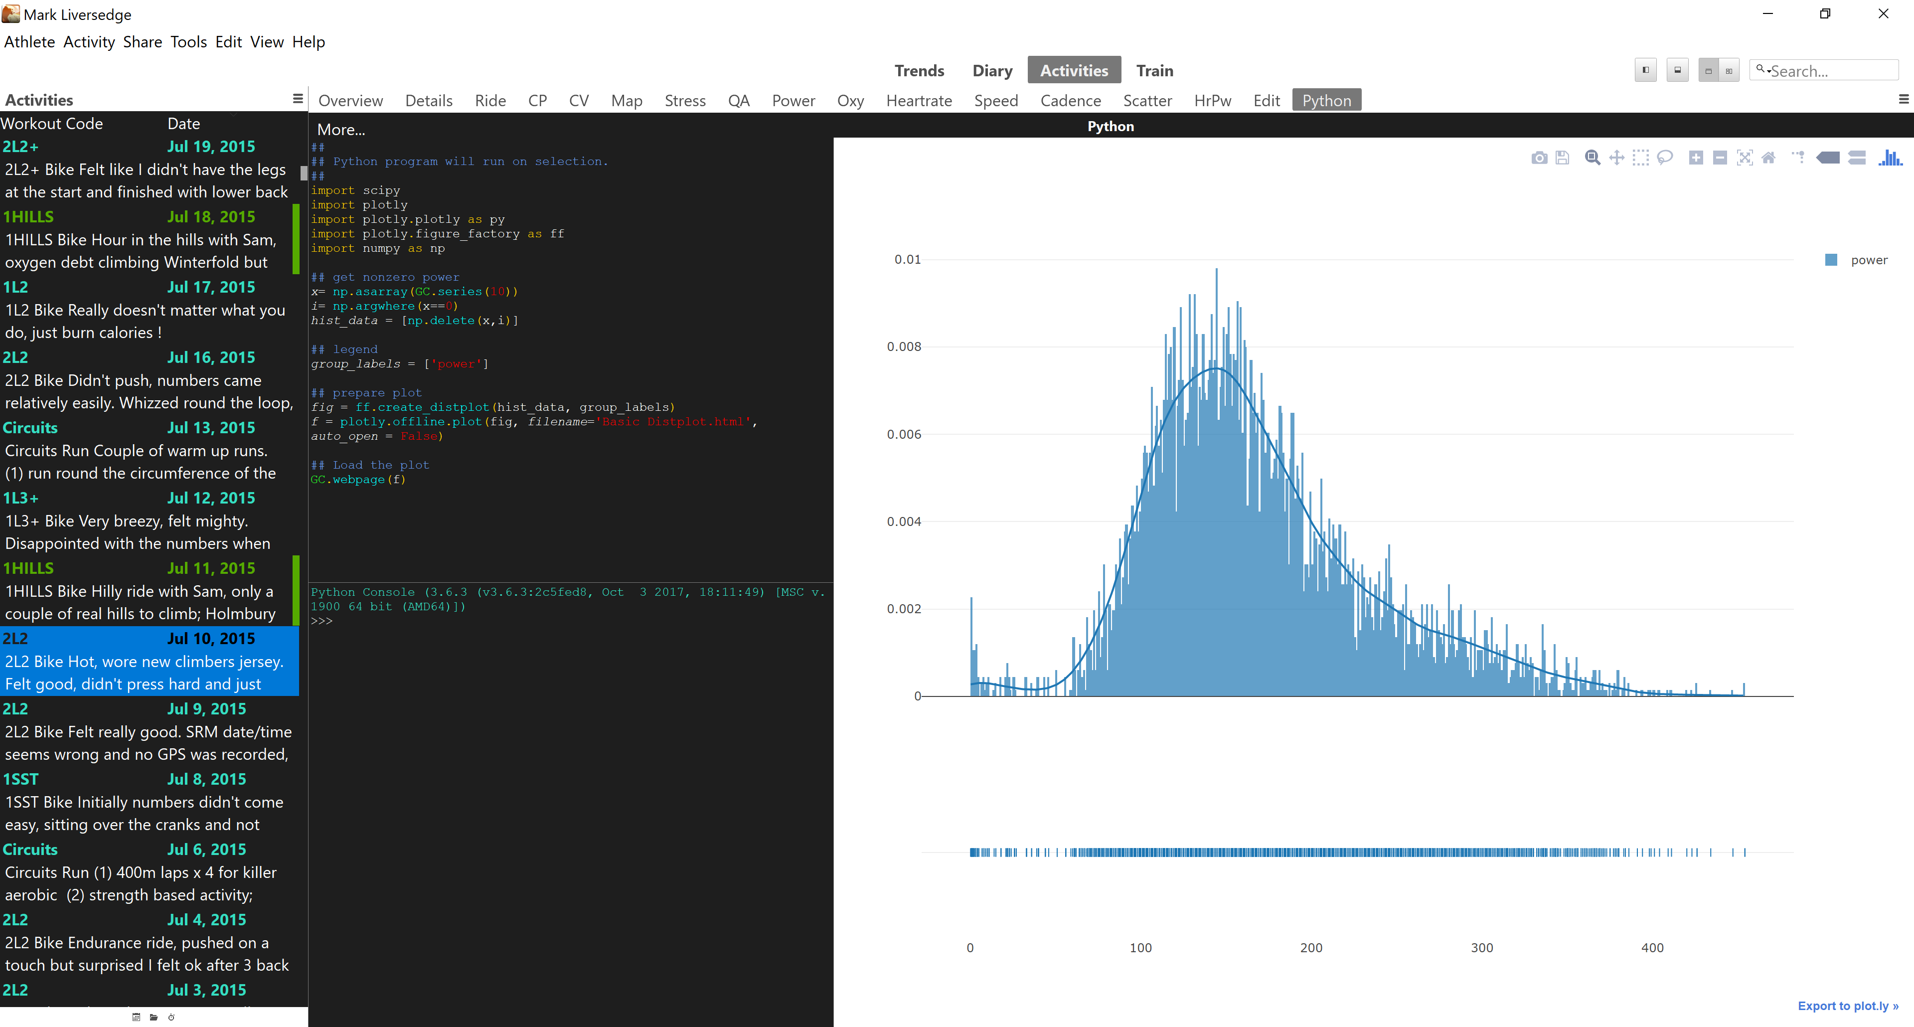
Task: Open the Trends view
Action: coord(919,71)
